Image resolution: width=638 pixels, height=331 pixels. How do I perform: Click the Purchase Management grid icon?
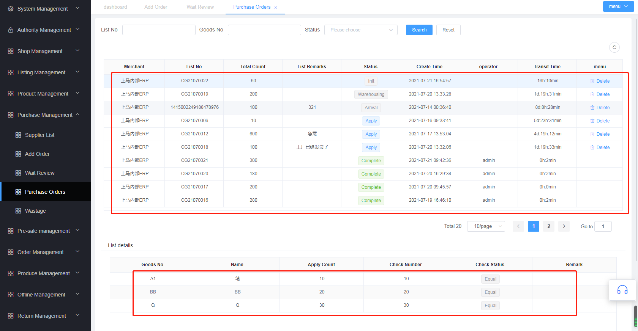pos(11,115)
